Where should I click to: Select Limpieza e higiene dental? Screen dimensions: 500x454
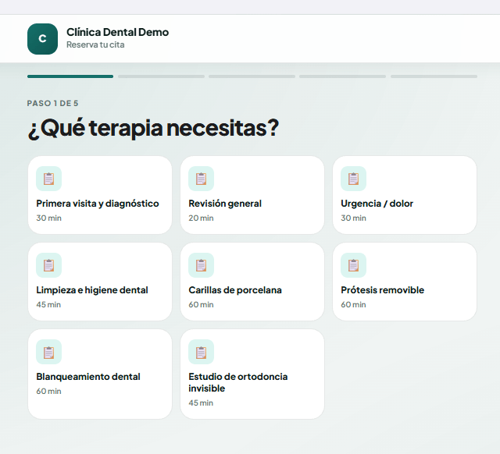coord(100,282)
